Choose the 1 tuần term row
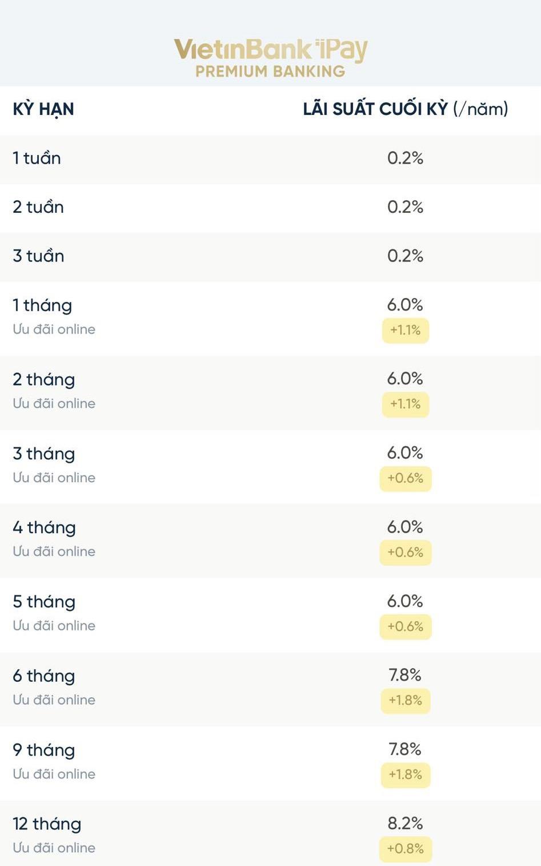Image resolution: width=541 pixels, height=866 pixels. tap(37, 158)
